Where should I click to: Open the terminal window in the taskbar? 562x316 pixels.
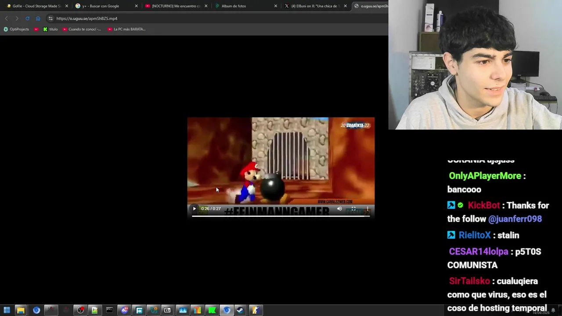(109, 310)
